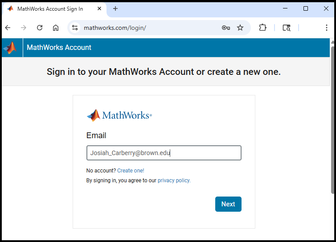
Task: Click into the Email input field
Action: tap(164, 153)
